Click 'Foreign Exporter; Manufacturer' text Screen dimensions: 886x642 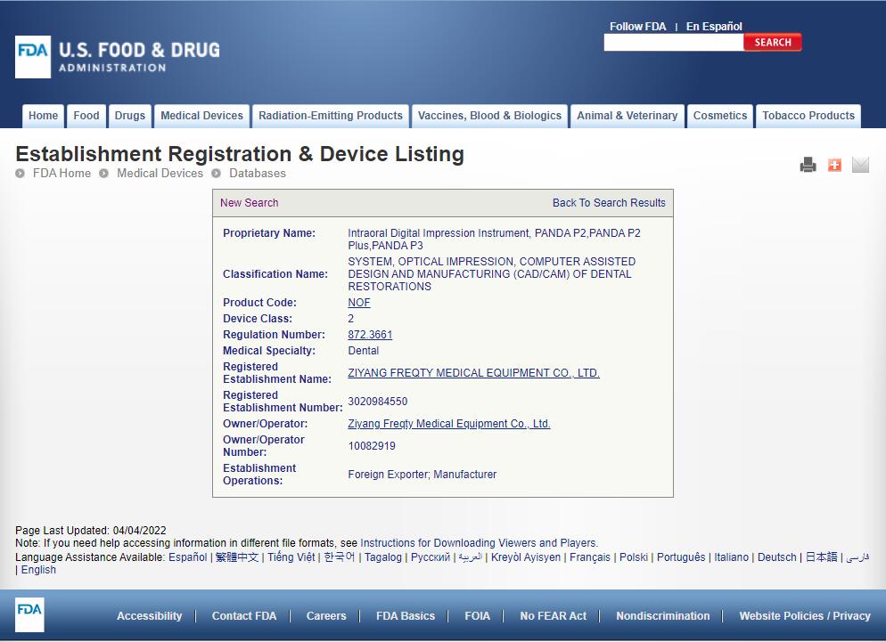click(422, 475)
